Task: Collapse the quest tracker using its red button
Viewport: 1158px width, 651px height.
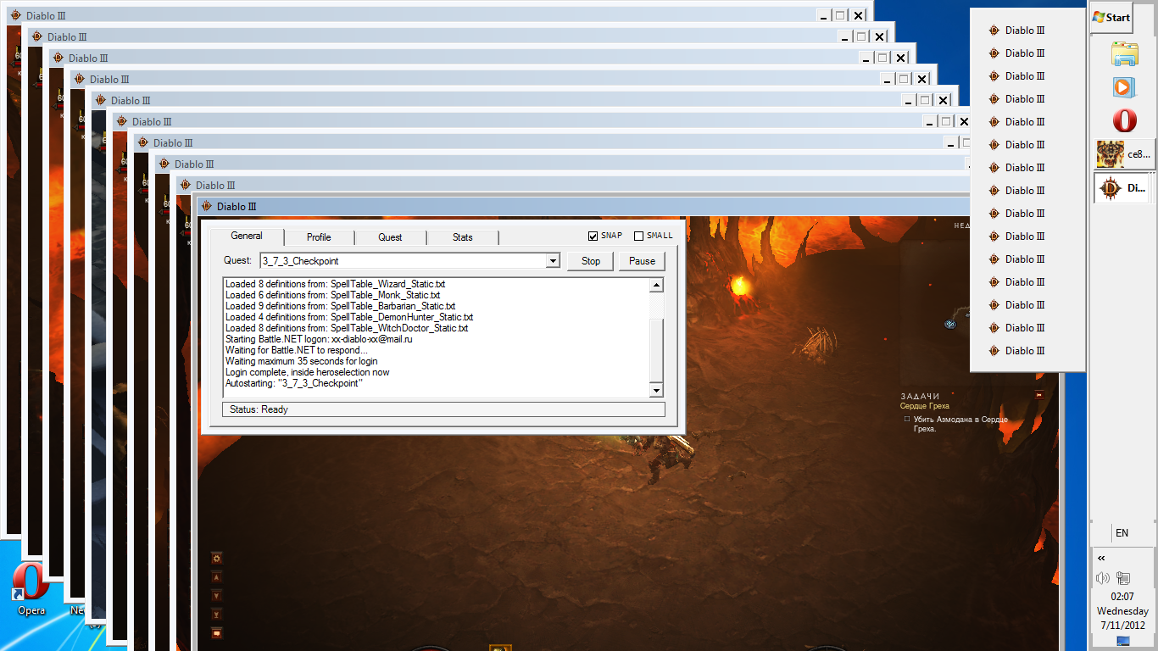Action: coord(1039,395)
